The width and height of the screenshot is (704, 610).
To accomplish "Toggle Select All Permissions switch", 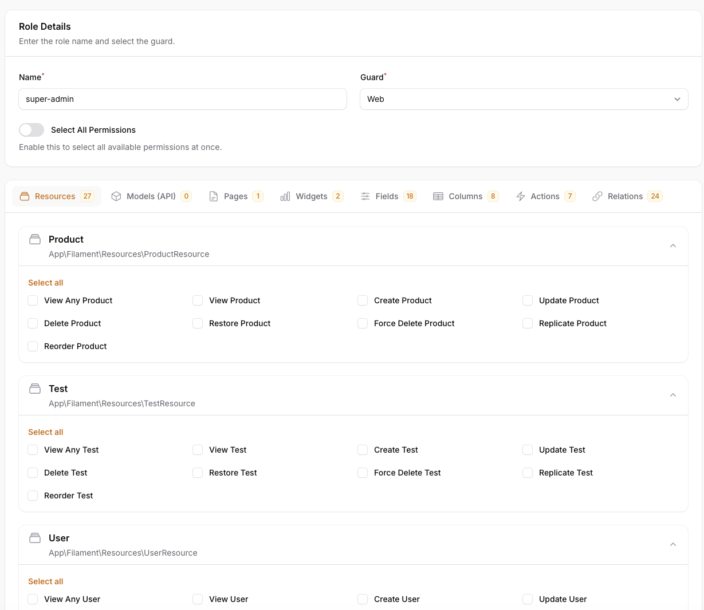I will point(32,130).
